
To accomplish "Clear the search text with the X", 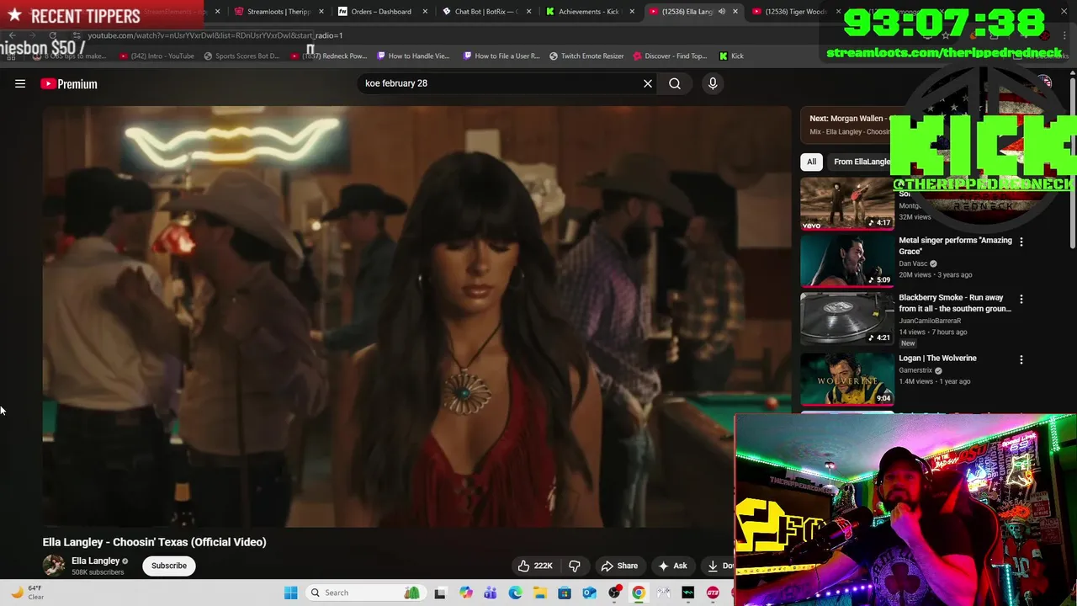I will coord(648,83).
